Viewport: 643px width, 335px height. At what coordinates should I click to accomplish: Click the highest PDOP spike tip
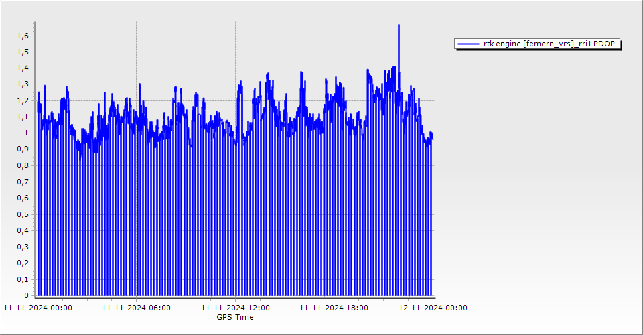(x=399, y=25)
